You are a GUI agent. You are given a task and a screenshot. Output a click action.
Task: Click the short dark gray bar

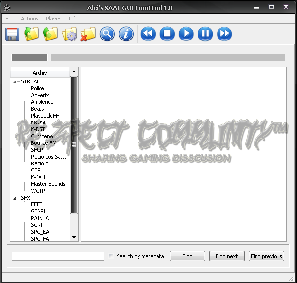click(29, 57)
